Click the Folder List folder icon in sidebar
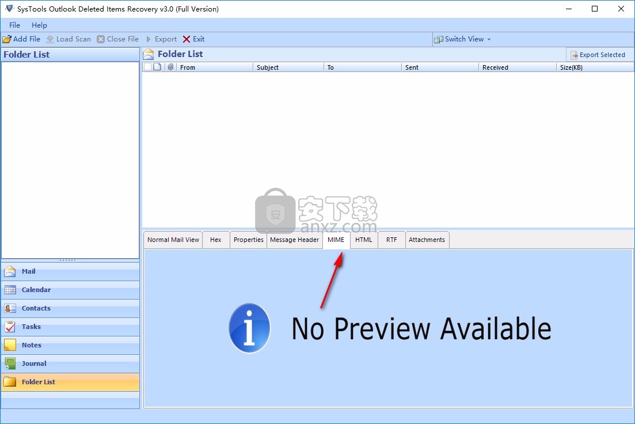The height and width of the screenshot is (424, 635). pos(10,382)
